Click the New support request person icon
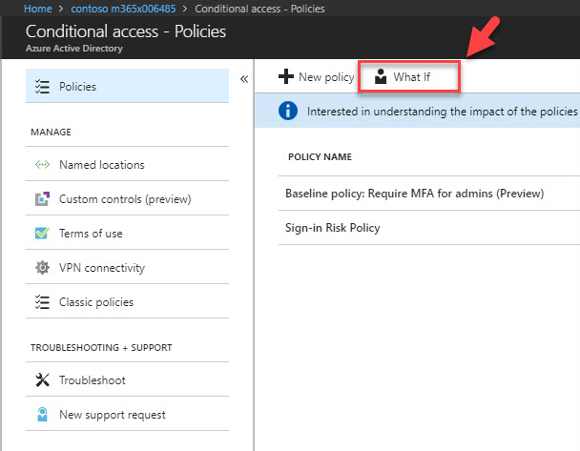 tap(42, 415)
